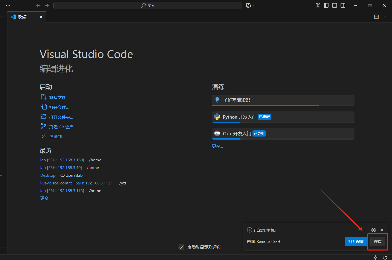Open the editor More Actions ellipsis

pyautogui.click(x=385, y=17)
